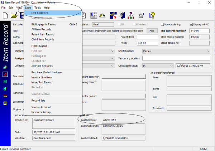Click the Find button next to title
Viewport: 215px width, 151px height.
point(152,31)
